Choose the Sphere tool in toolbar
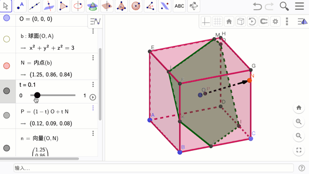This screenshot has height=174, width=309. [136, 6]
